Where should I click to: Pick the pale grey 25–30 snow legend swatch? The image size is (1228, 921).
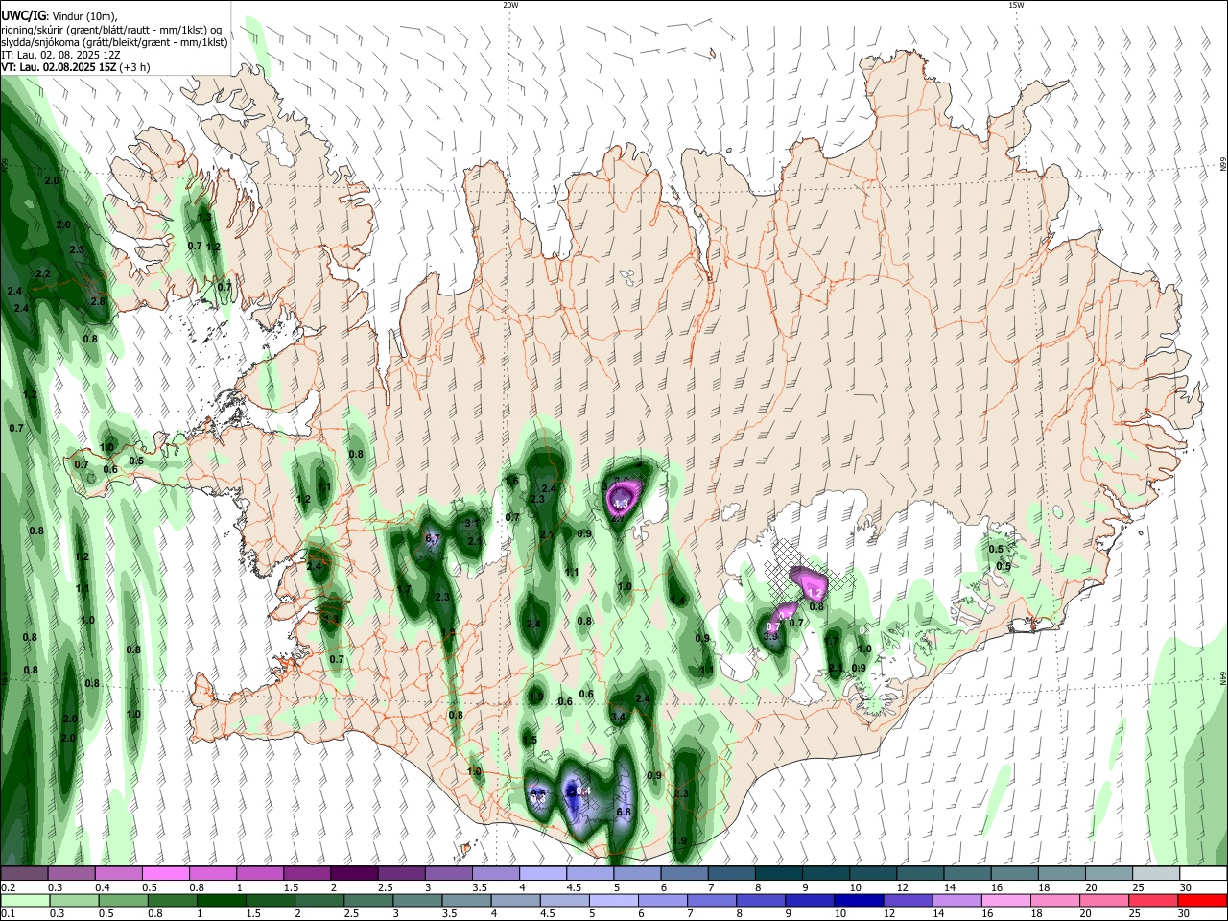[x=1157, y=874]
